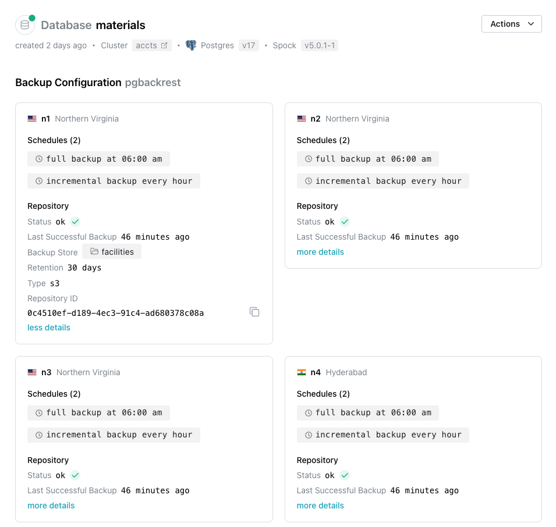
Task: Copy the n1 Repository ID
Action: 254,312
